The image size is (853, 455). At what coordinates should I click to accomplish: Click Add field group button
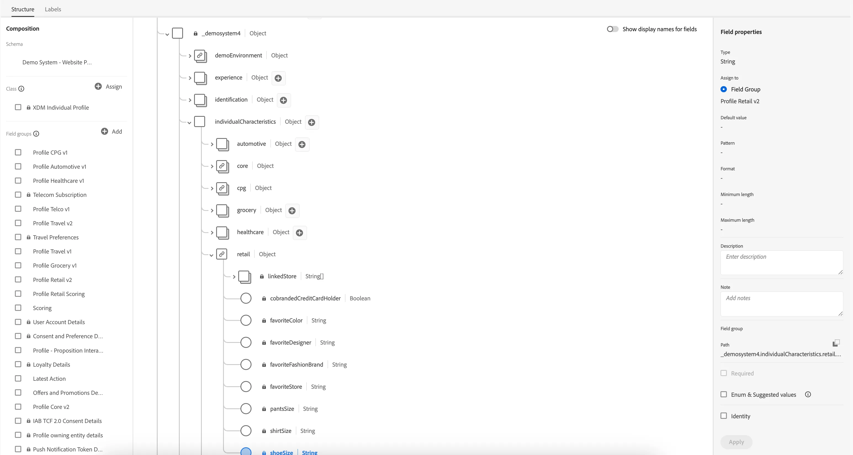click(112, 131)
